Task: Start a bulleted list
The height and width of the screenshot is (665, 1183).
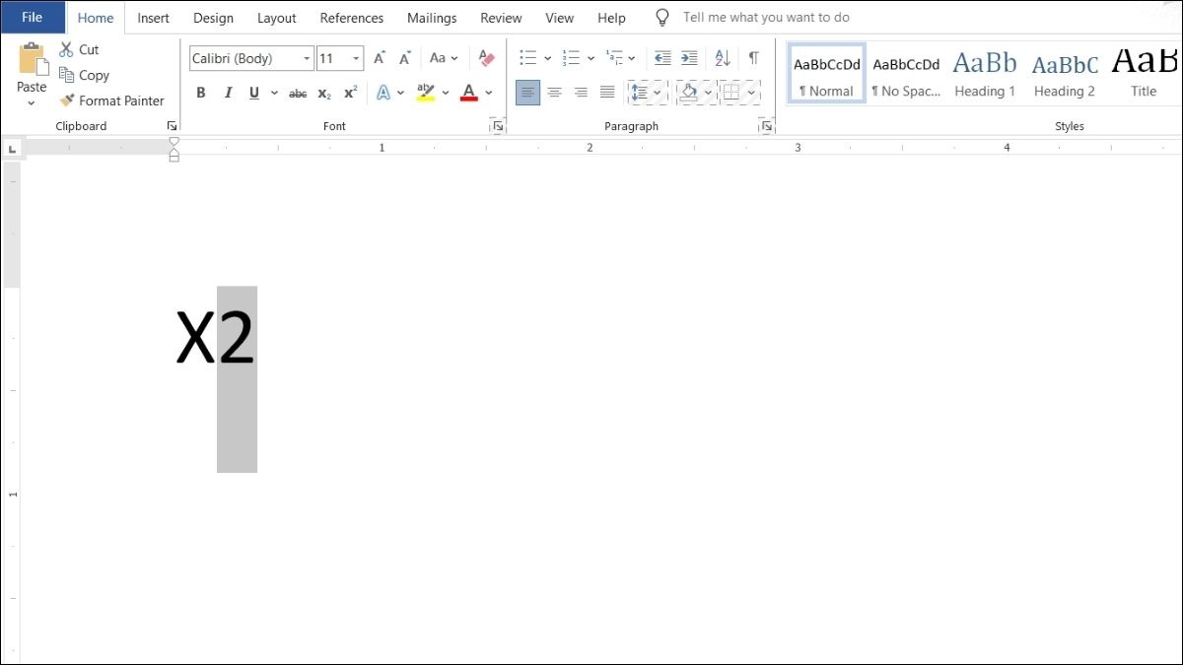Action: (x=528, y=58)
